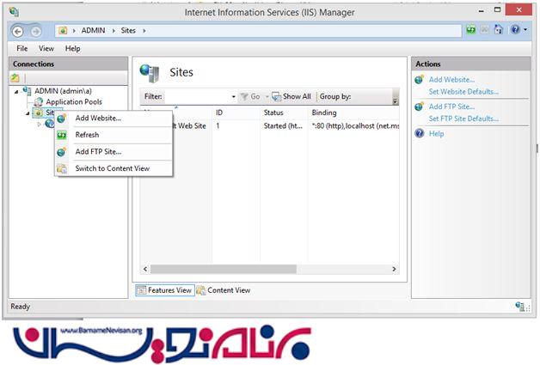Click the Home toolbar icon
This screenshot has width=540, height=365.
tap(499, 29)
